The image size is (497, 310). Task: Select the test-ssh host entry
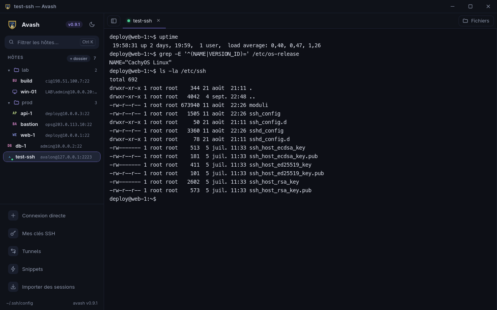[52, 157]
